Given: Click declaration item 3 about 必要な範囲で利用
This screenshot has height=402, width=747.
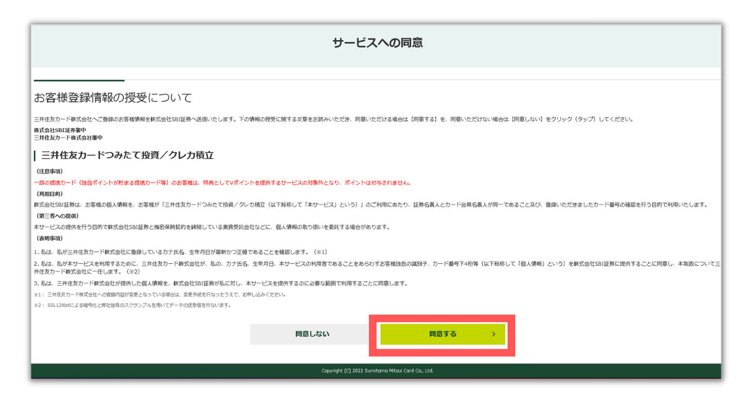Looking at the screenshot, I should coord(220,283).
